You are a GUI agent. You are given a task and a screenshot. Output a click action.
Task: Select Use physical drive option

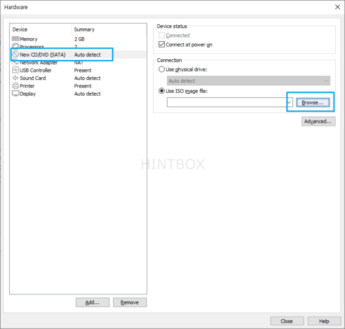click(x=162, y=70)
